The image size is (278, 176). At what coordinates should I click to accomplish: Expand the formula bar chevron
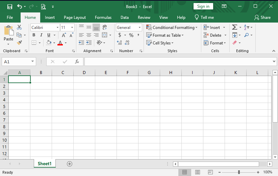[274, 62]
